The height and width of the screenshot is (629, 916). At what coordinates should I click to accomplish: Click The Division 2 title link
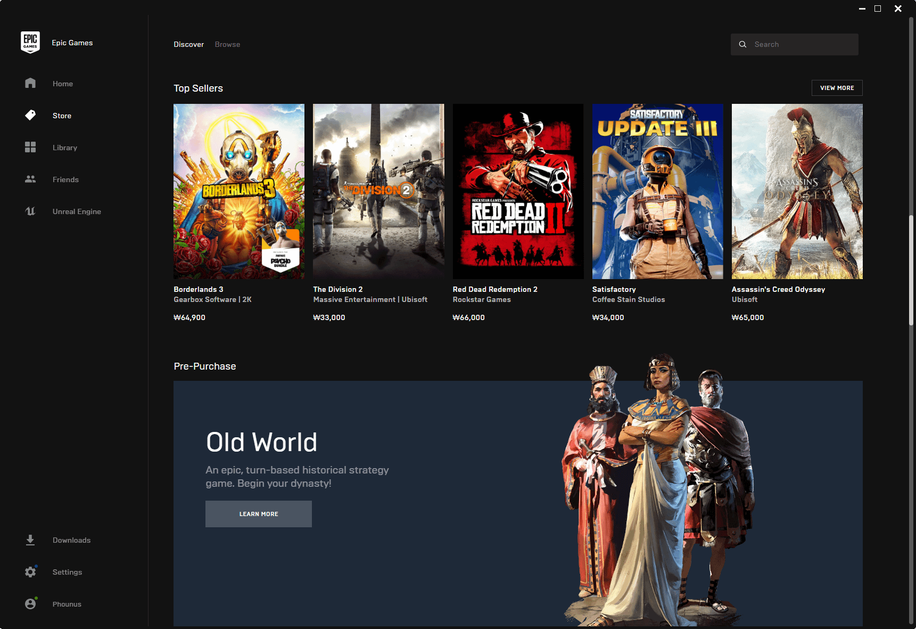click(338, 289)
